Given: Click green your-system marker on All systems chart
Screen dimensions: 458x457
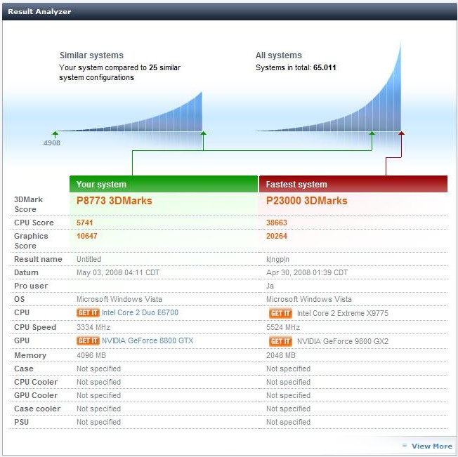Looking at the screenshot, I should tap(372, 133).
